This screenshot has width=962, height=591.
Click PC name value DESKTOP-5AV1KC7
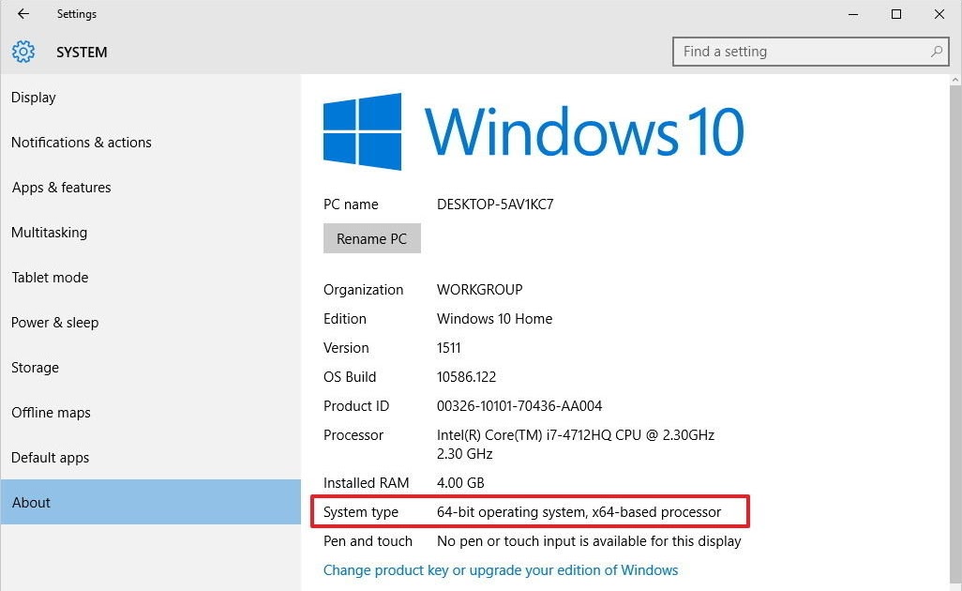tap(495, 205)
